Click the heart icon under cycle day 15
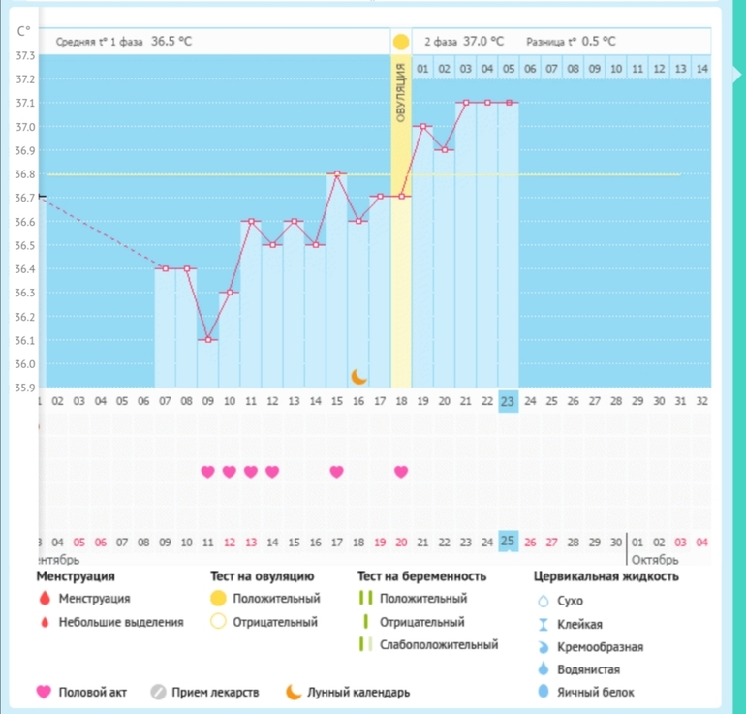746x714 pixels. [x=336, y=472]
